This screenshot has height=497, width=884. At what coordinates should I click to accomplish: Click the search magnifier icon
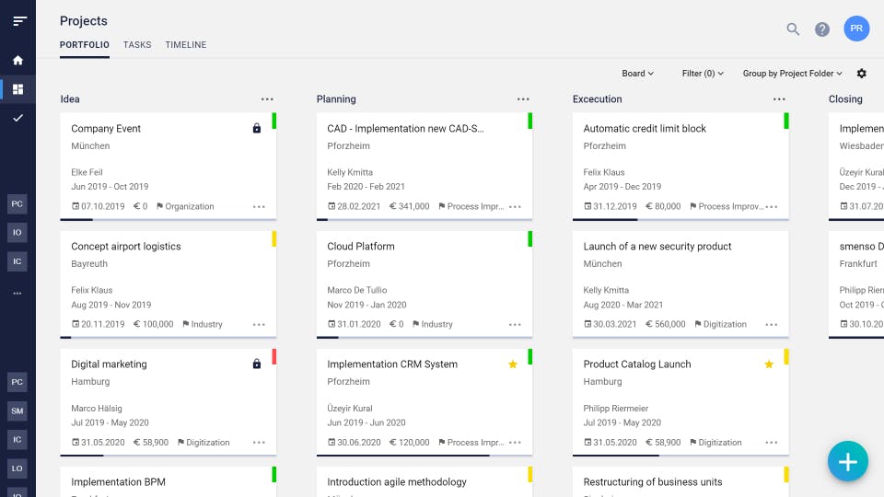coord(793,29)
